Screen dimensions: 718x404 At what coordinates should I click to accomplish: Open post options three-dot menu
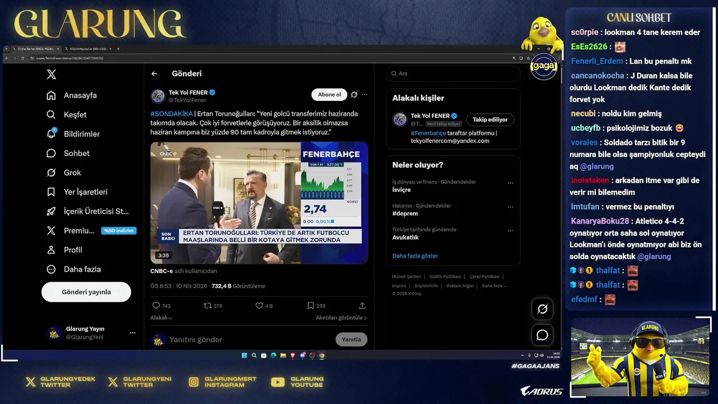point(365,94)
